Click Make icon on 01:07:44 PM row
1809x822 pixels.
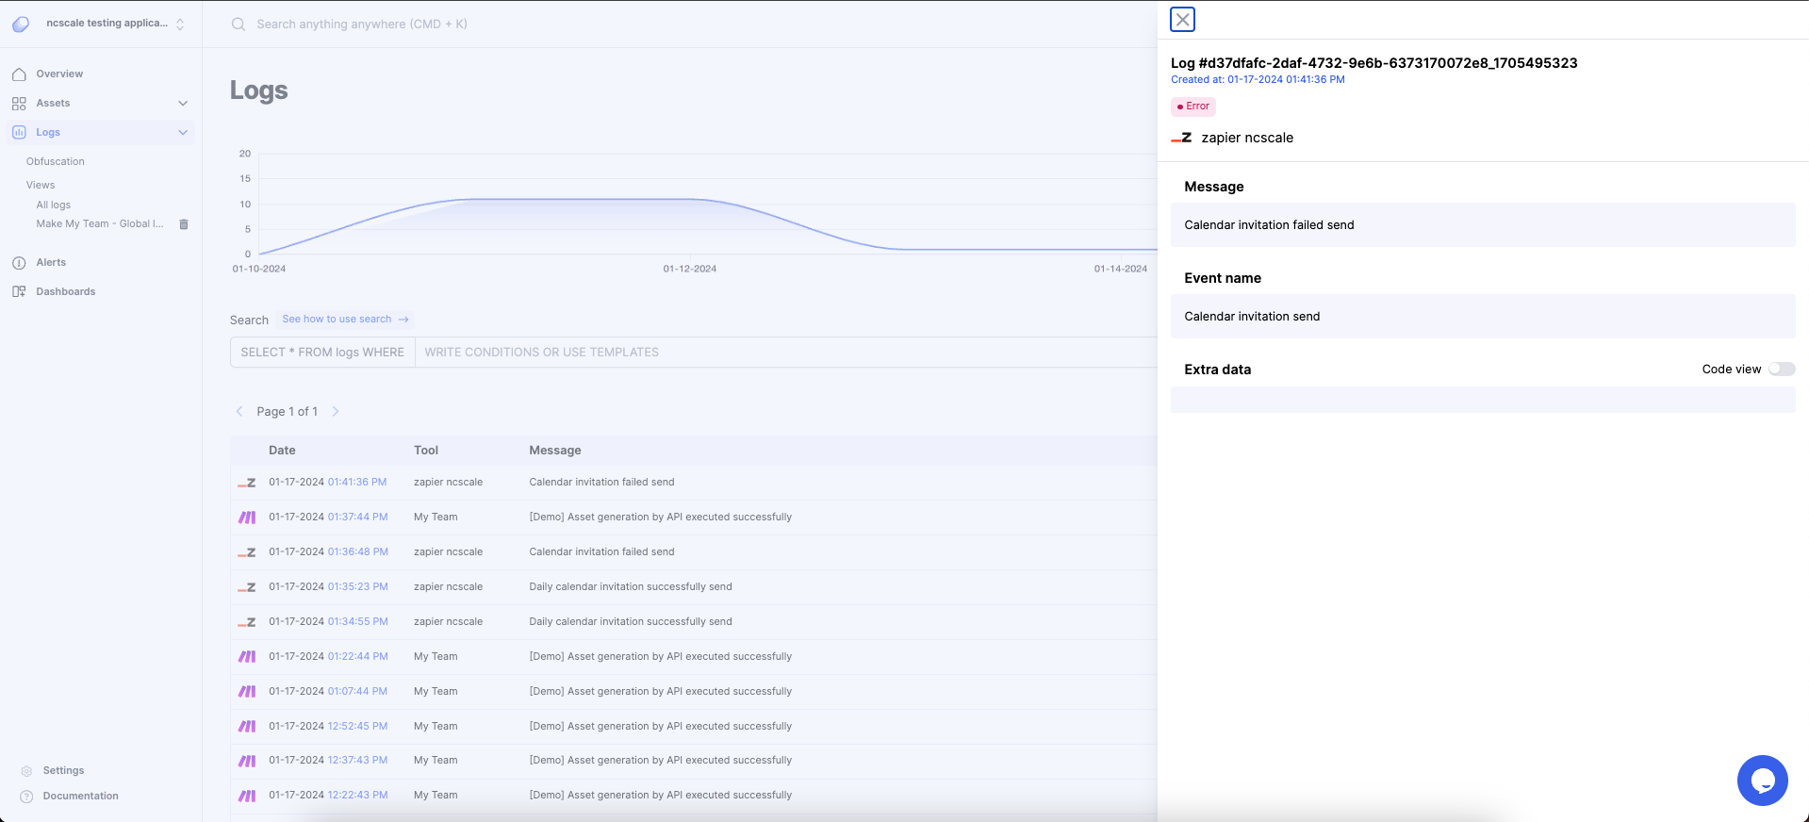(247, 692)
